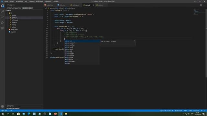Open the Extensions view

pyautogui.click(x=3, y=28)
